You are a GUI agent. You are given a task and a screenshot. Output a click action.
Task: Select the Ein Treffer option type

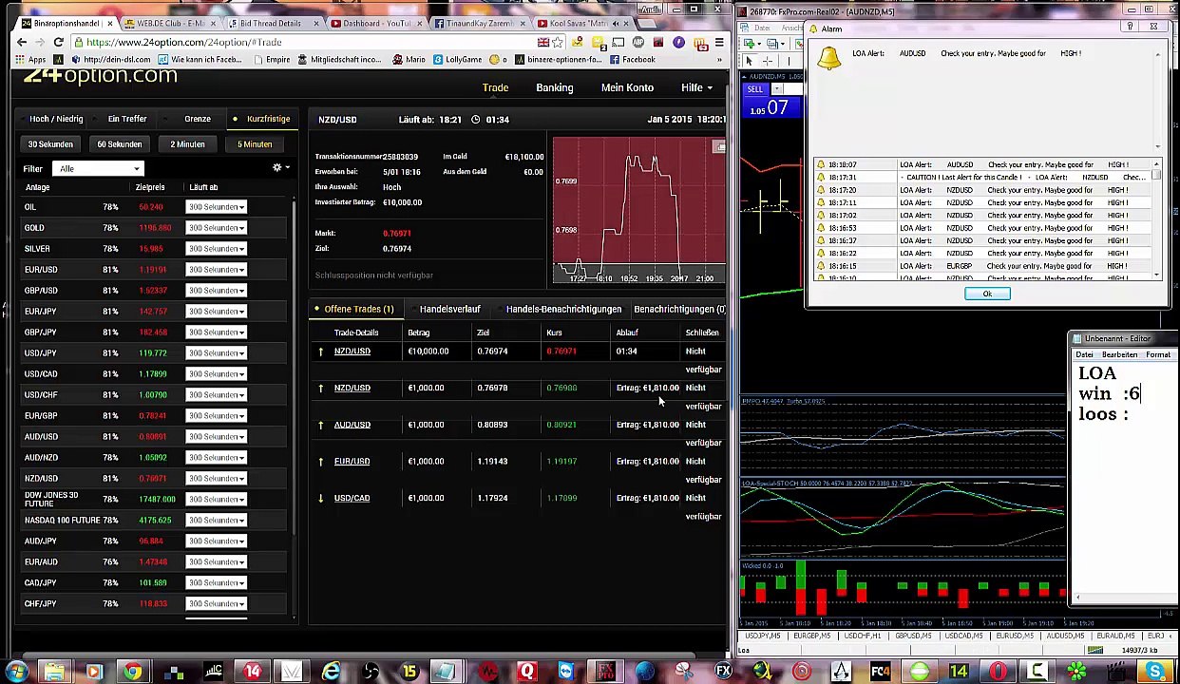(x=127, y=119)
